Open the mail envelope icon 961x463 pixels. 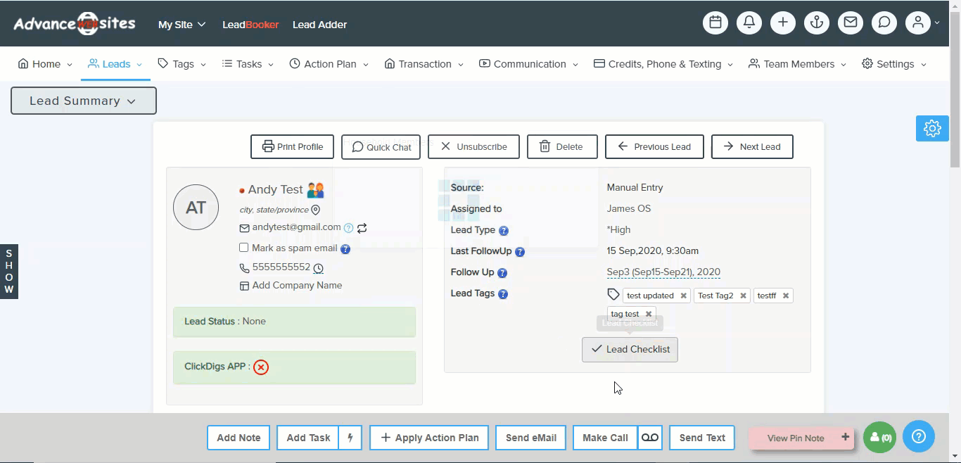coord(851,23)
